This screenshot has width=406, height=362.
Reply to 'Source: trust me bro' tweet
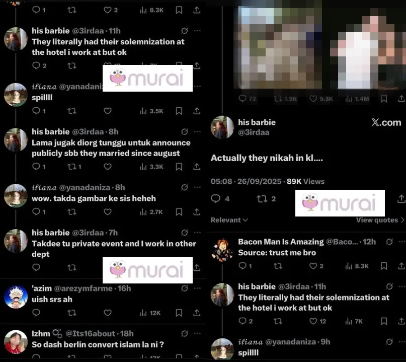[245, 266]
